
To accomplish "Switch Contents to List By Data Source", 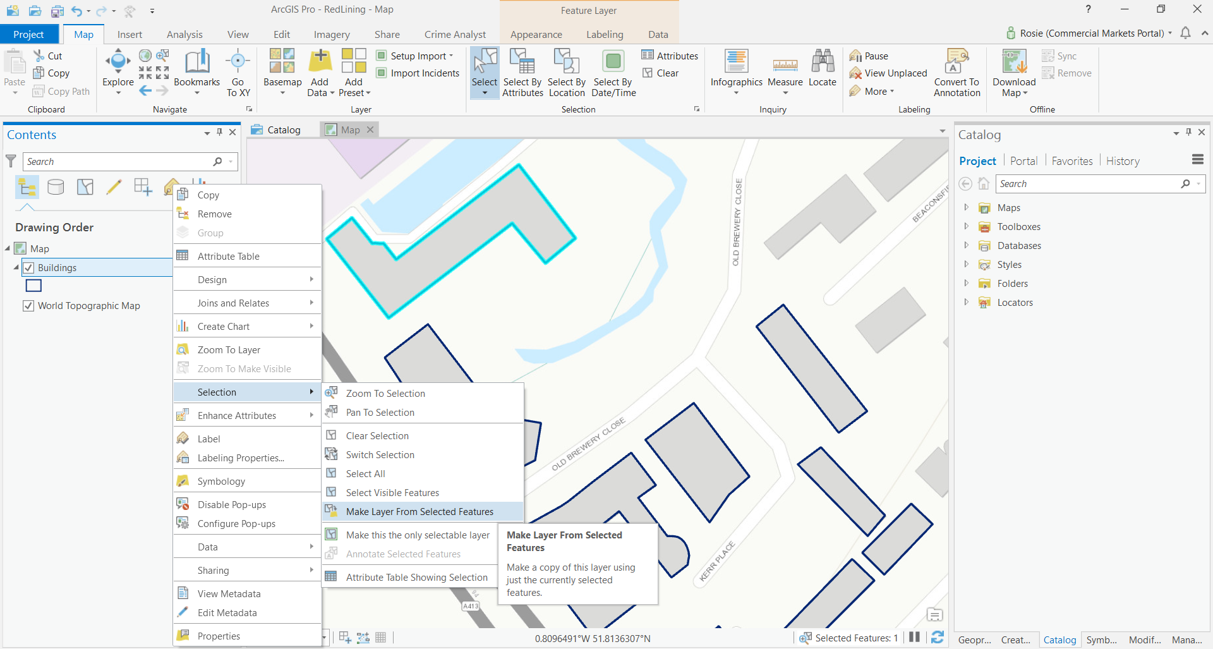I will 56,187.
